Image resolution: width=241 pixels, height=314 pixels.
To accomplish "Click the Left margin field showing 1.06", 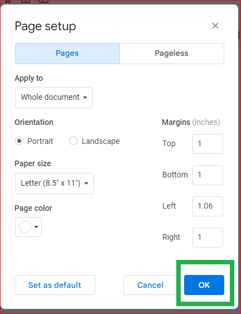I will click(x=208, y=206).
